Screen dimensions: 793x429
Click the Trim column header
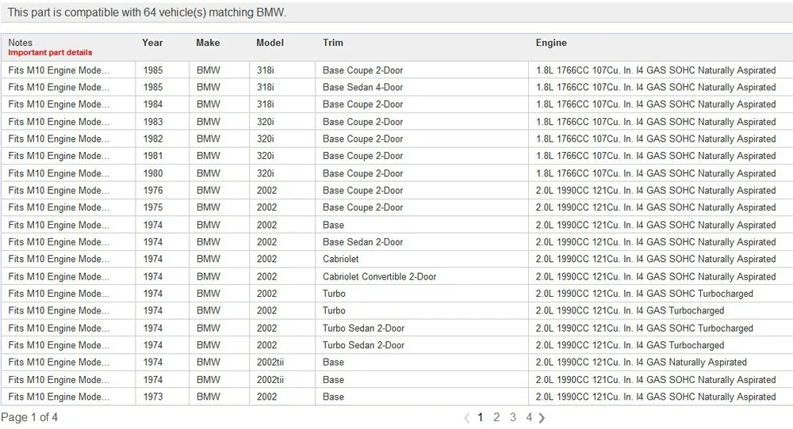333,43
